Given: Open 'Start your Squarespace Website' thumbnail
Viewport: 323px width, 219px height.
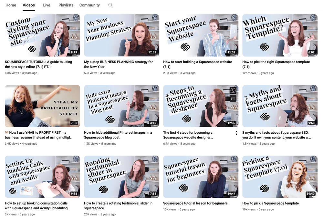Looking at the screenshot, I should tap(201, 35).
